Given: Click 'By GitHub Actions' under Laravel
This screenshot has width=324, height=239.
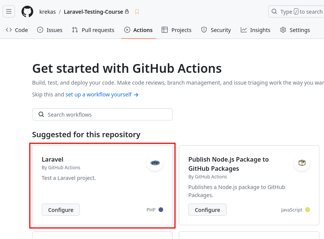Looking at the screenshot, I should pyautogui.click(x=61, y=168).
